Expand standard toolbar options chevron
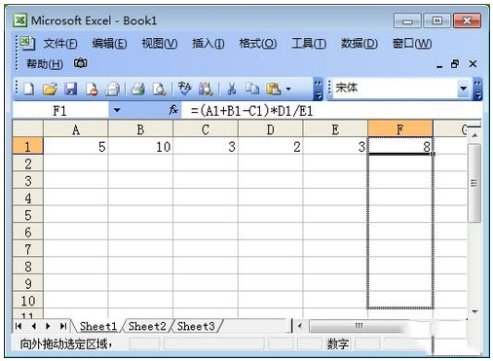 pos(318,89)
